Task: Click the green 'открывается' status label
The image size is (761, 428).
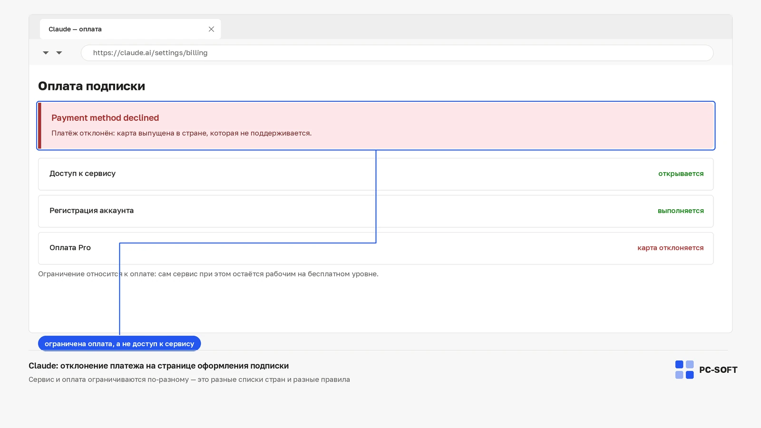Action: click(x=681, y=174)
